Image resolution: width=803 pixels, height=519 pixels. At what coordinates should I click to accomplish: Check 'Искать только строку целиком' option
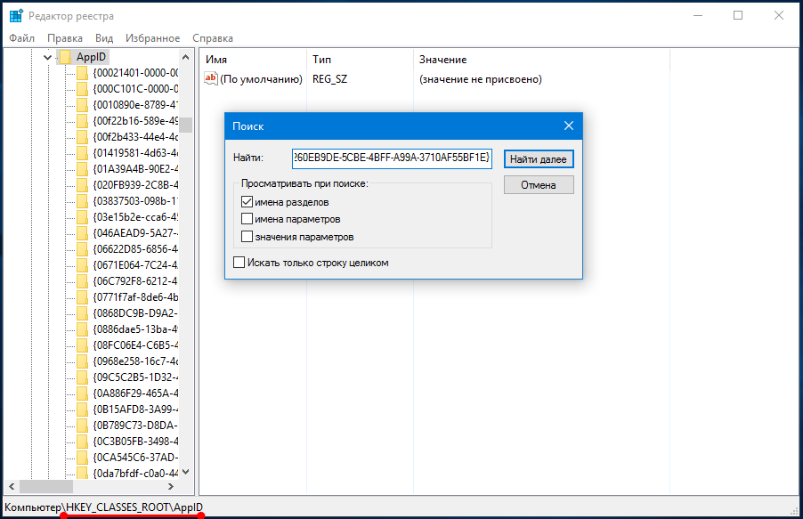coord(239,263)
